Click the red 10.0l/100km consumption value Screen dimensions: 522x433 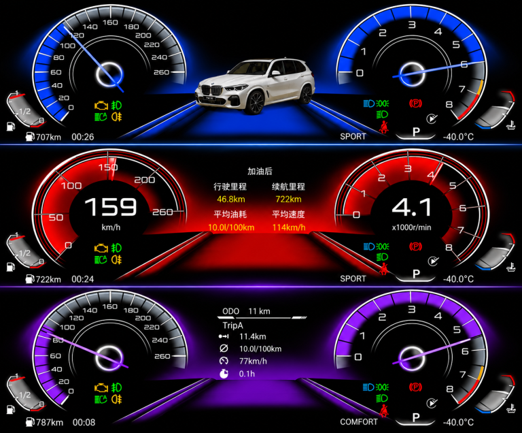coord(231,227)
